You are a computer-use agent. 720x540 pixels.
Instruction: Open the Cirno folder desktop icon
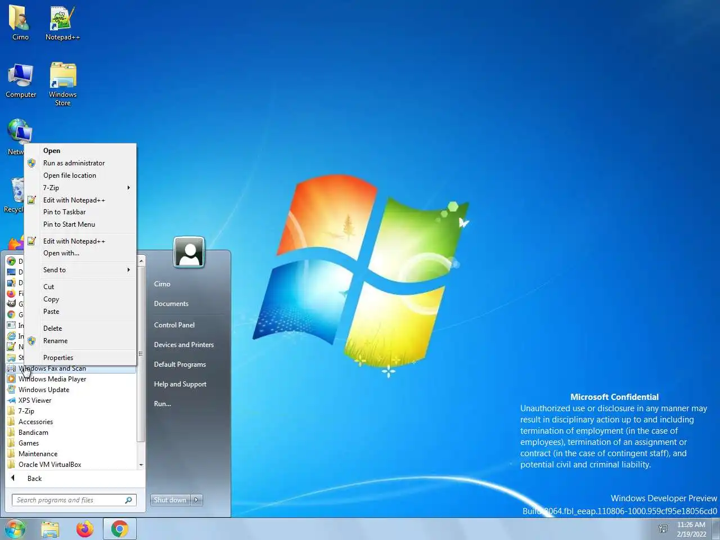[20, 22]
